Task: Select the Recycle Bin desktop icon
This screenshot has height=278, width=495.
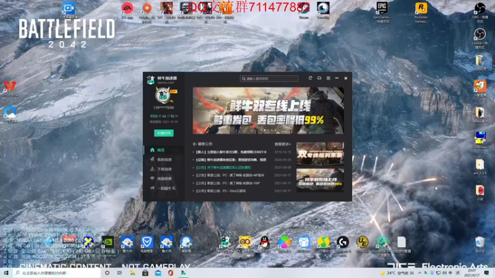Action: pyautogui.click(x=480, y=244)
